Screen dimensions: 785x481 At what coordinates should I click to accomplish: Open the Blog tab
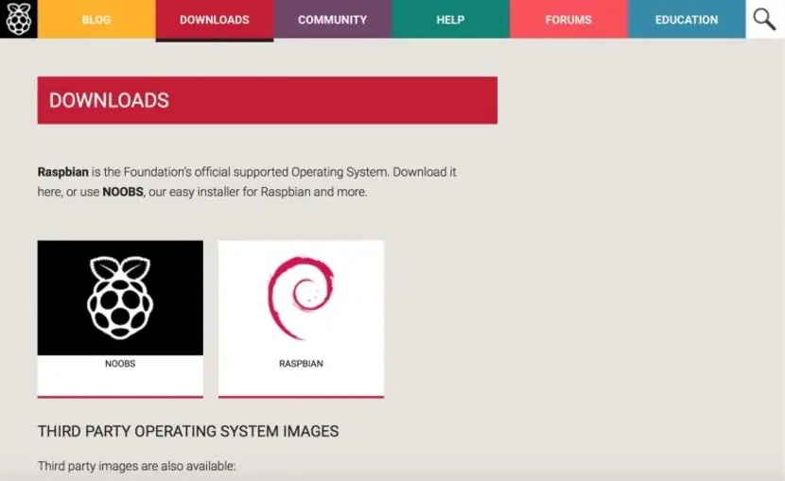[96, 20]
